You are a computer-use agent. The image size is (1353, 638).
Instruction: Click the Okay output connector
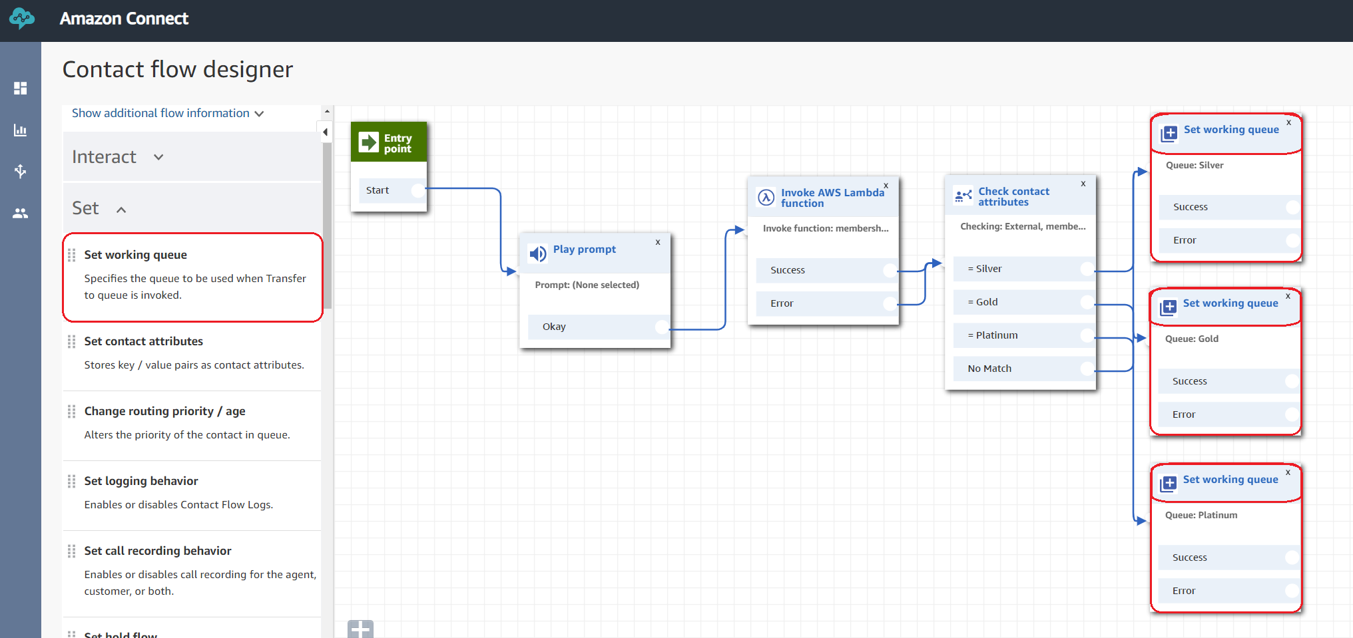tap(662, 327)
